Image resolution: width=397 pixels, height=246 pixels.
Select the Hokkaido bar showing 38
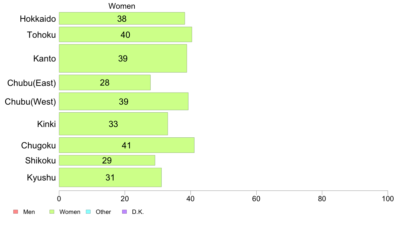click(122, 18)
